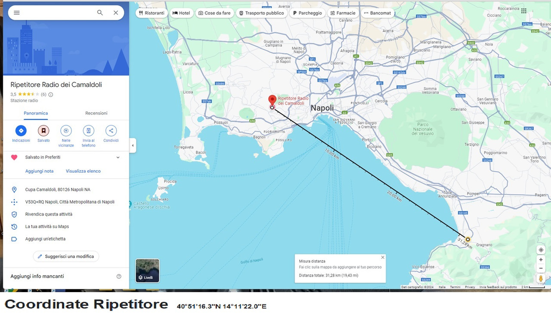This screenshot has width=551, height=323.
Task: Click the Salvato bookmark icon
Action: (x=43, y=131)
